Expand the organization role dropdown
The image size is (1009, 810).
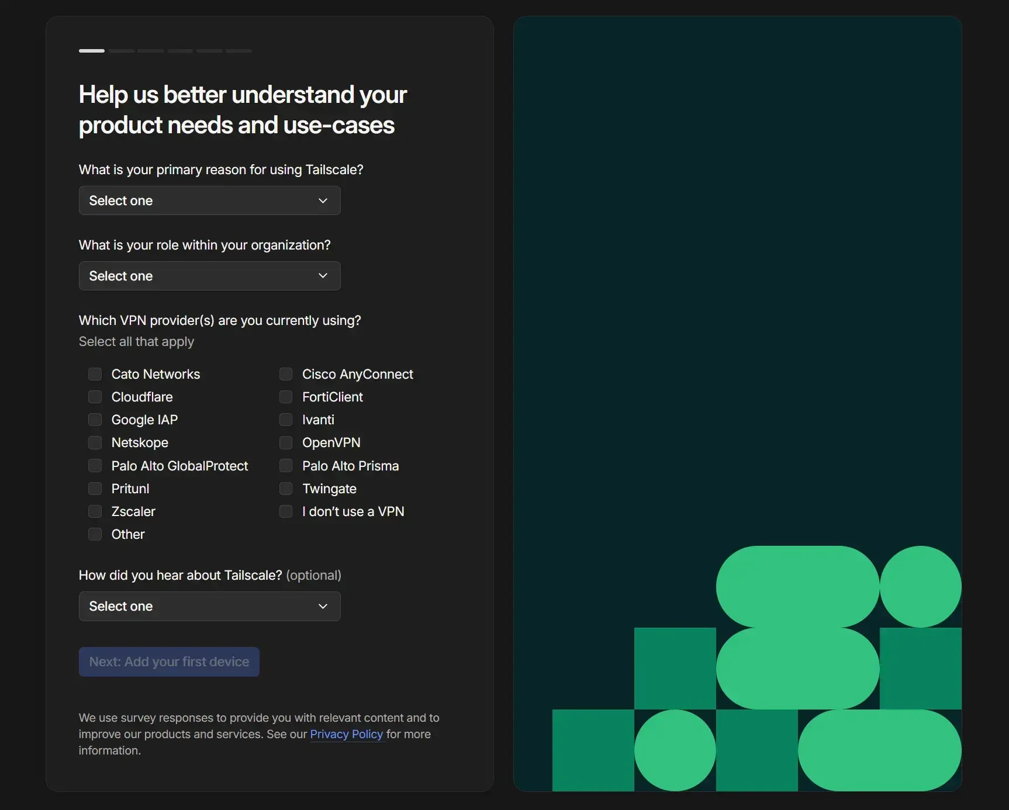pyautogui.click(x=209, y=276)
